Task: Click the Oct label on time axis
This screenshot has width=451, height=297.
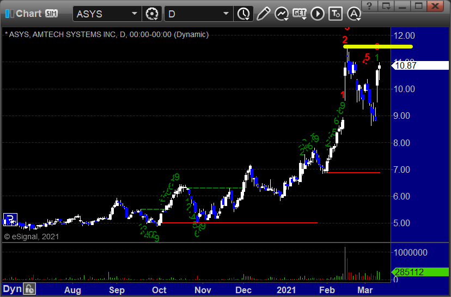Action: point(159,290)
